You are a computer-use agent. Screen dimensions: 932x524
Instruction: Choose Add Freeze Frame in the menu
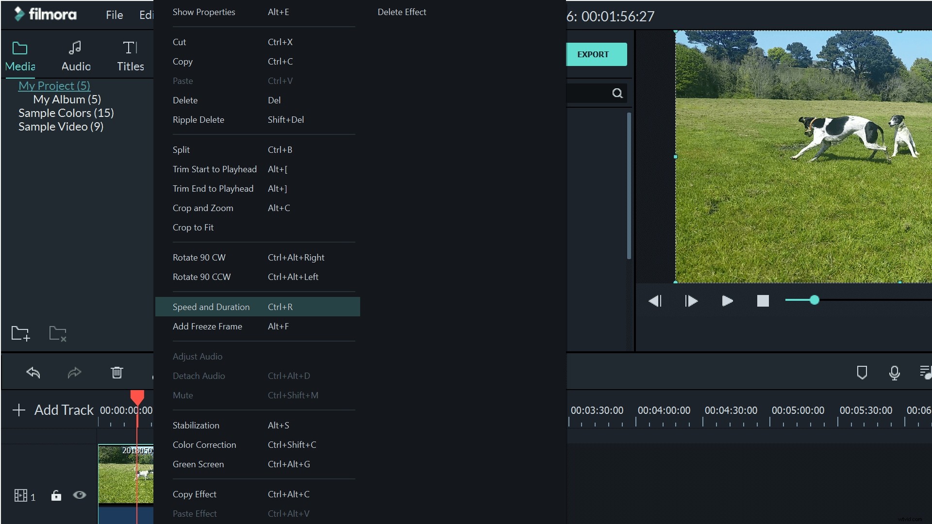[x=207, y=326]
